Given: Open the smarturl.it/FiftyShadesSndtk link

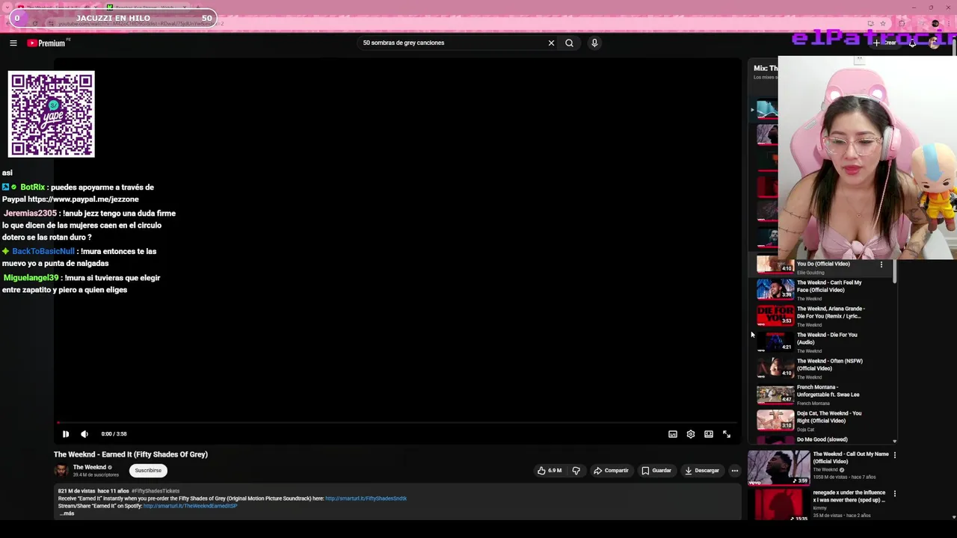Looking at the screenshot, I should pos(366,498).
